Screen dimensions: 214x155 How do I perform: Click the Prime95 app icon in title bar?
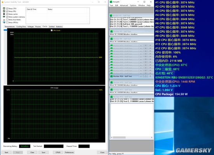(x=111, y=2)
